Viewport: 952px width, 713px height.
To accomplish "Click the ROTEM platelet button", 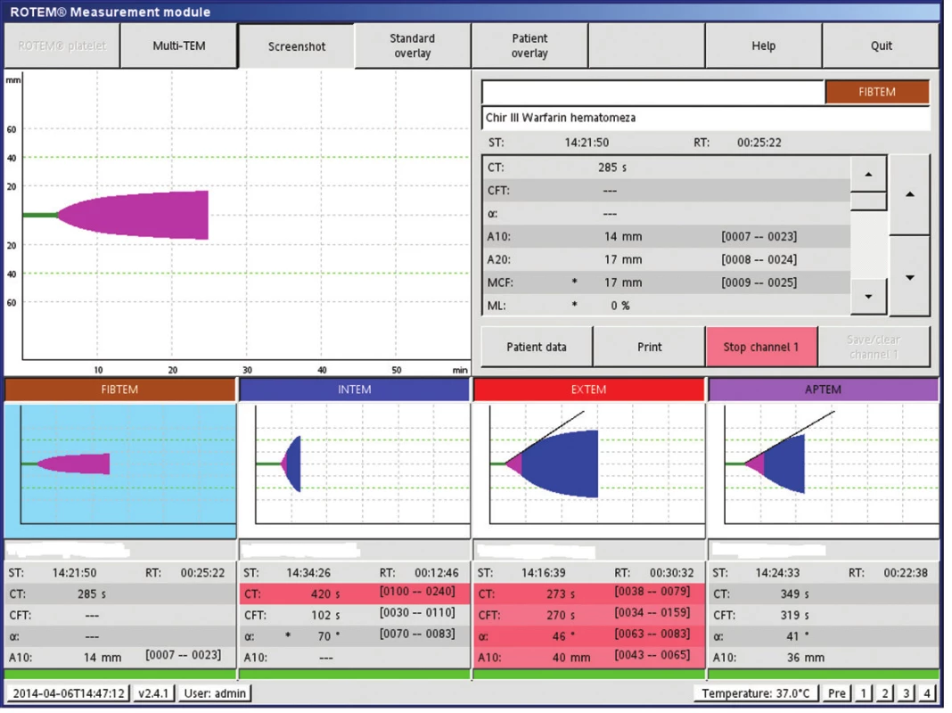I will pyautogui.click(x=62, y=46).
